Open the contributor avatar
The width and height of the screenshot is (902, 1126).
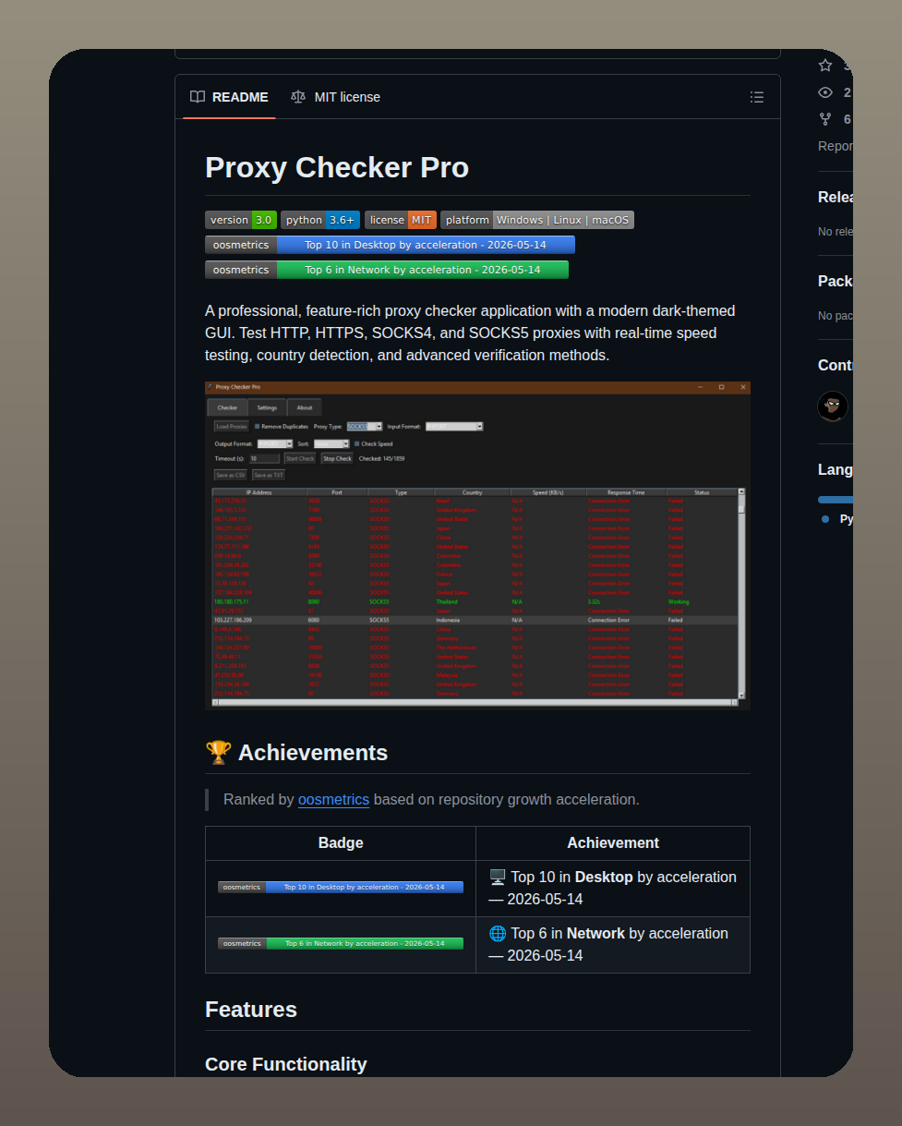[x=833, y=406]
